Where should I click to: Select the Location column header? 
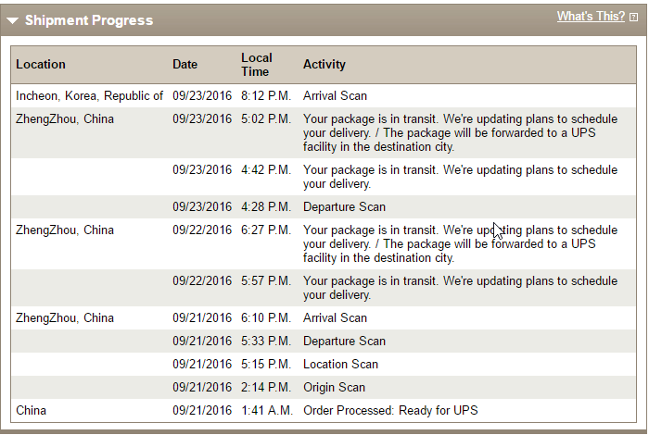click(x=41, y=65)
